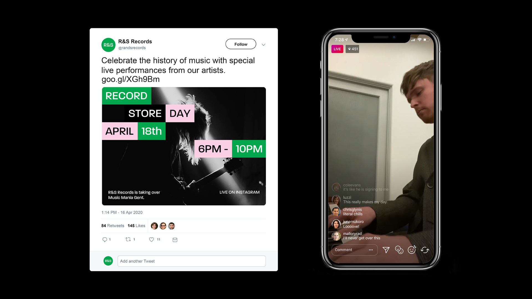This screenshot has width=532, height=299.
Task: Click the reply speech bubble icon
Action: (x=105, y=239)
